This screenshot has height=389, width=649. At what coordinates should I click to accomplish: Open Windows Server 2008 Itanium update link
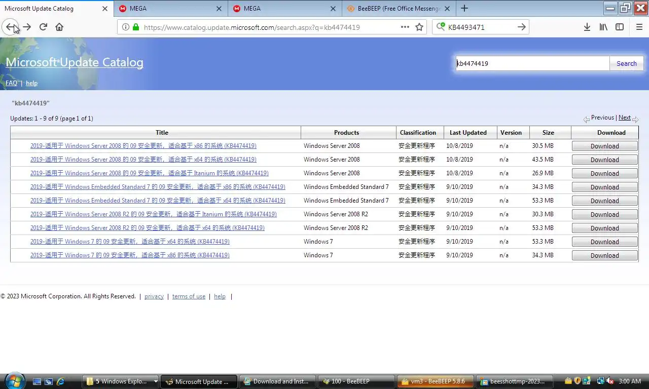[149, 173]
